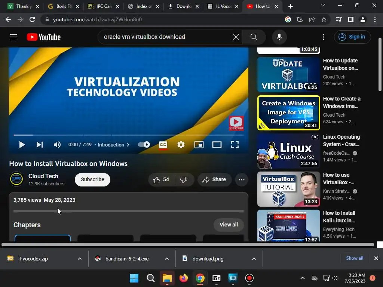Go back in browser history
383x287 pixels.
point(8,19)
